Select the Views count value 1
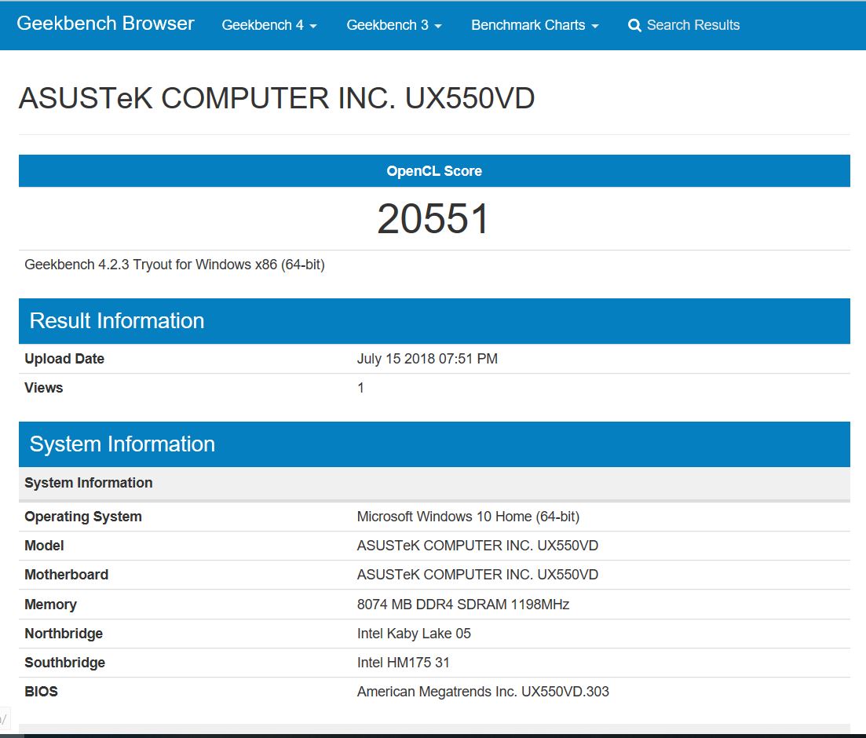Screen dimensions: 866x738 click(360, 388)
